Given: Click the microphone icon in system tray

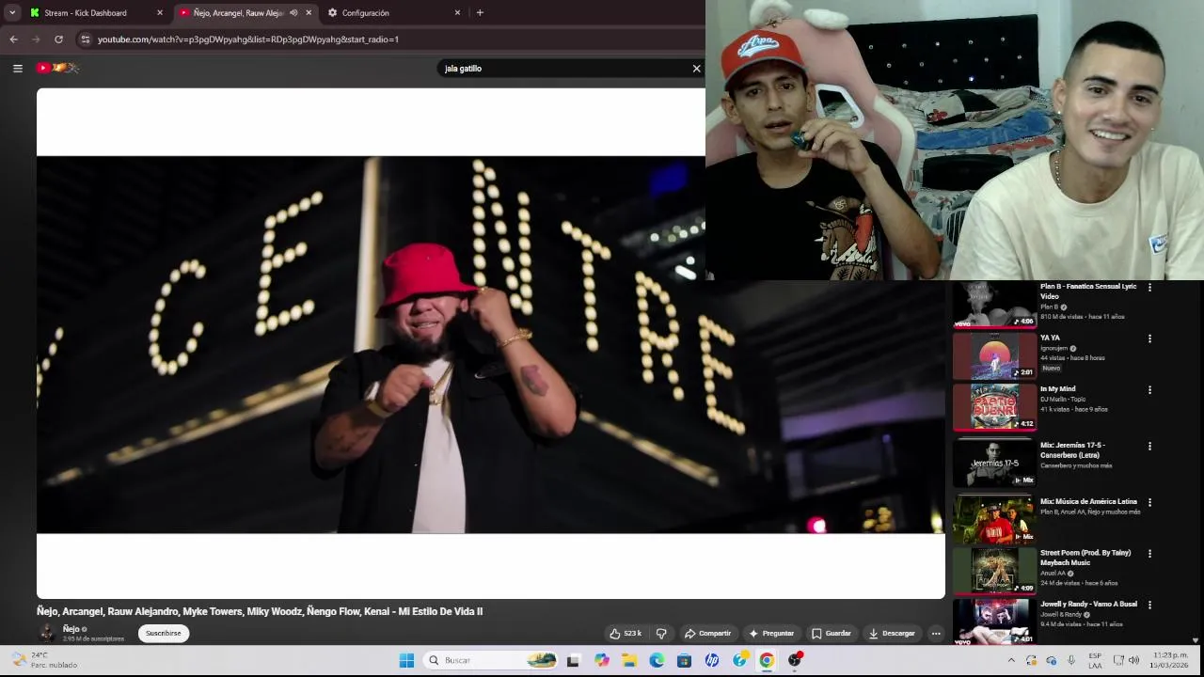Looking at the screenshot, I should pyautogui.click(x=1071, y=660).
